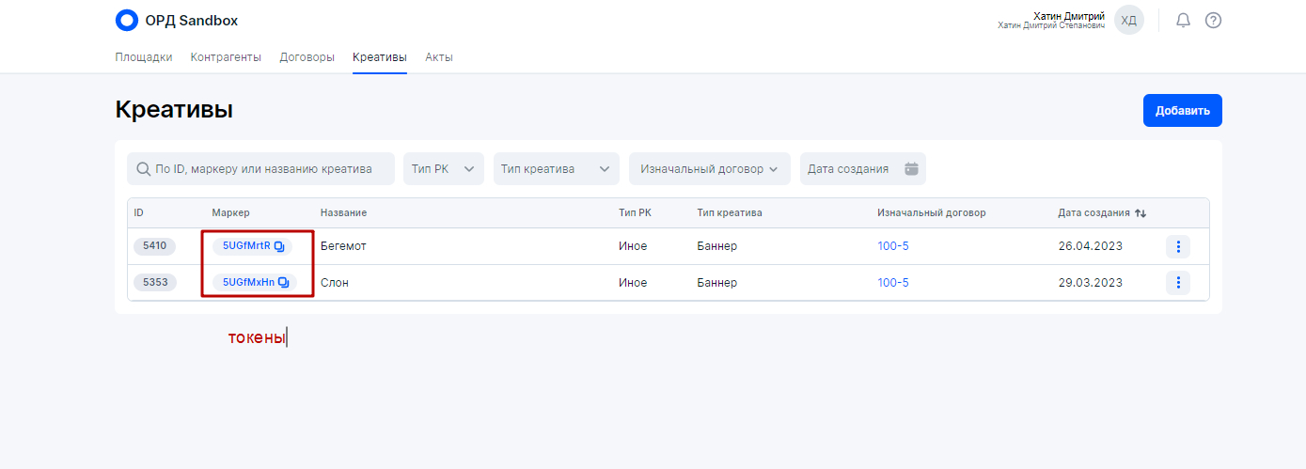Go to the Договоры tab

pyautogui.click(x=307, y=57)
